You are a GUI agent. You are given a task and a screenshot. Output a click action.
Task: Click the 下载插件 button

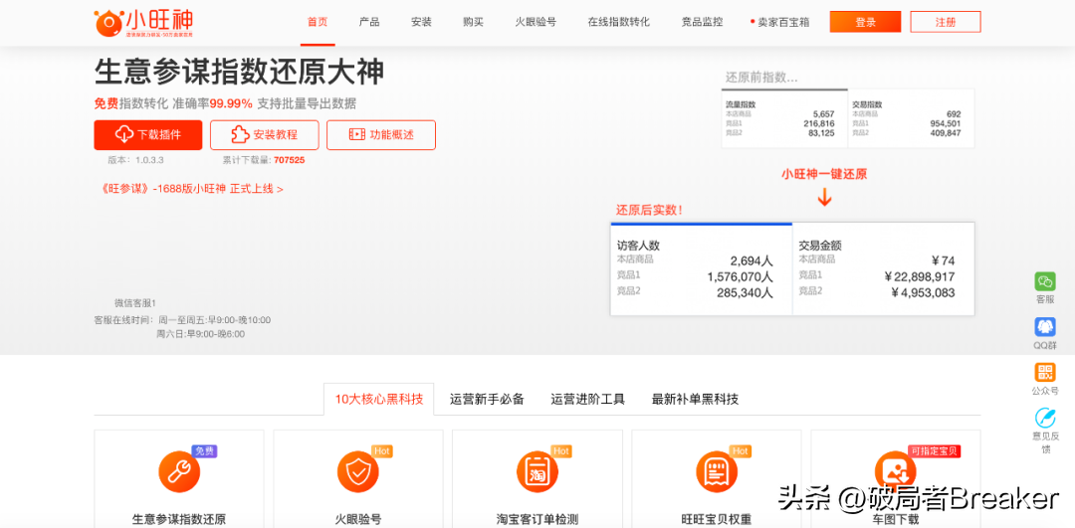(148, 135)
